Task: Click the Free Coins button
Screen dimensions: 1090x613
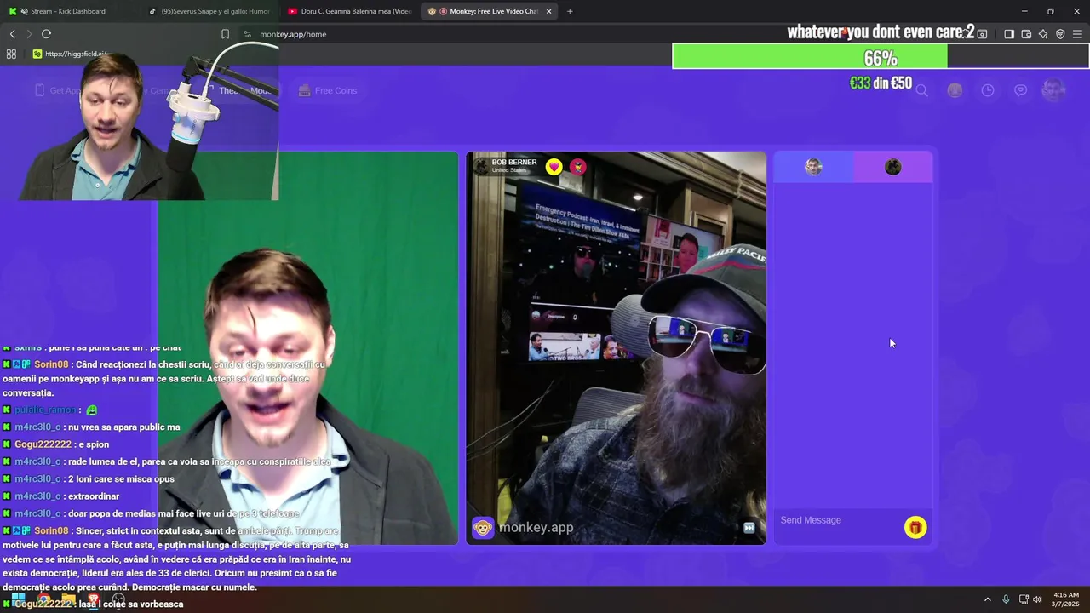Action: point(328,90)
